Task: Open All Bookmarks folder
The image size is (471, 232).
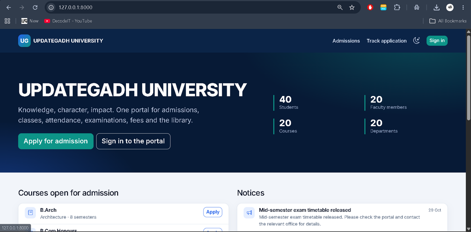Action: coord(448,21)
